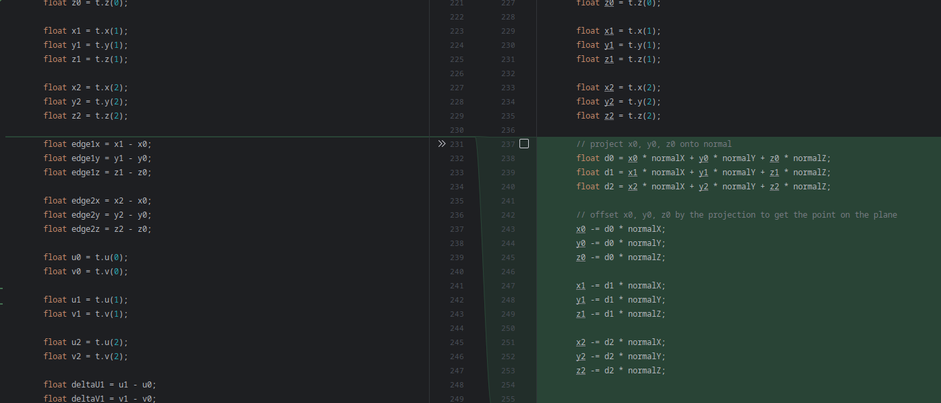Click the 'float d2 =' projection line
941x403 pixels.
coord(704,187)
